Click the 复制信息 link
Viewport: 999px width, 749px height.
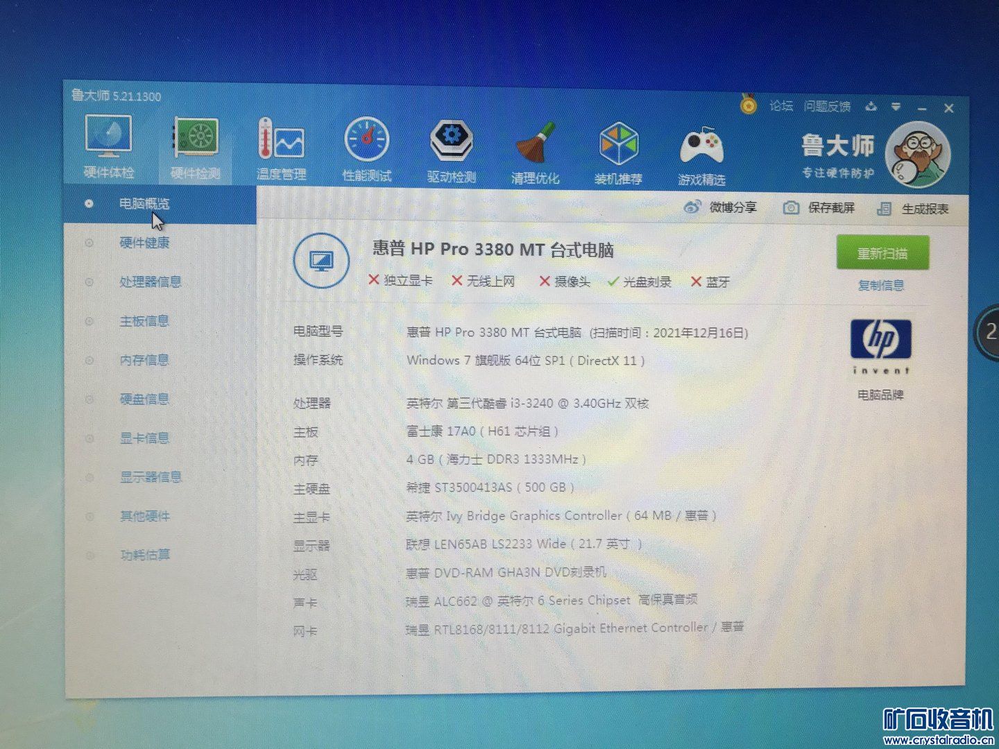coord(881,285)
